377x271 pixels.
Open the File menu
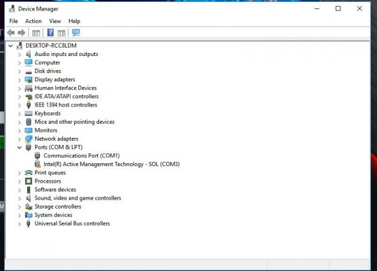13,21
